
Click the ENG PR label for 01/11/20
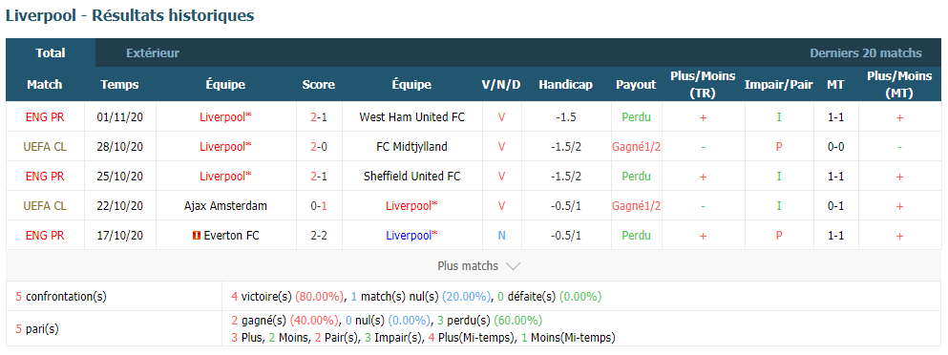click(45, 116)
